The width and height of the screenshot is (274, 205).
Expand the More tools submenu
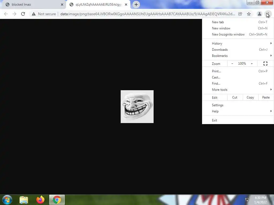[238, 90]
